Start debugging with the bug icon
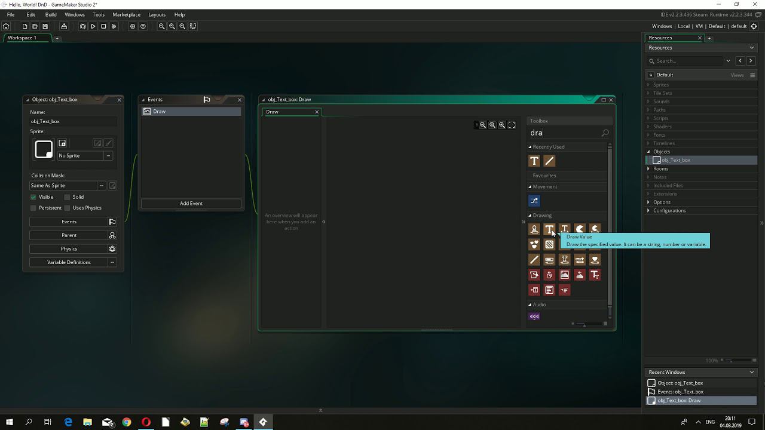This screenshot has height=430, width=765. click(83, 26)
